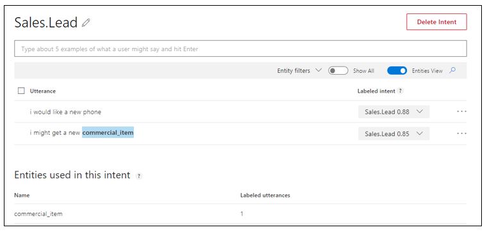487x232 pixels.
Task: Click the 'i would like a new phone' utterance
Action: click(x=65, y=112)
